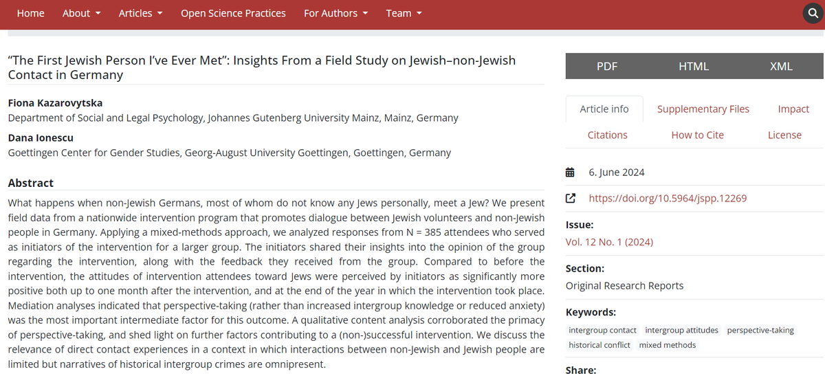View the article in HTML
825x378 pixels.
694,66
